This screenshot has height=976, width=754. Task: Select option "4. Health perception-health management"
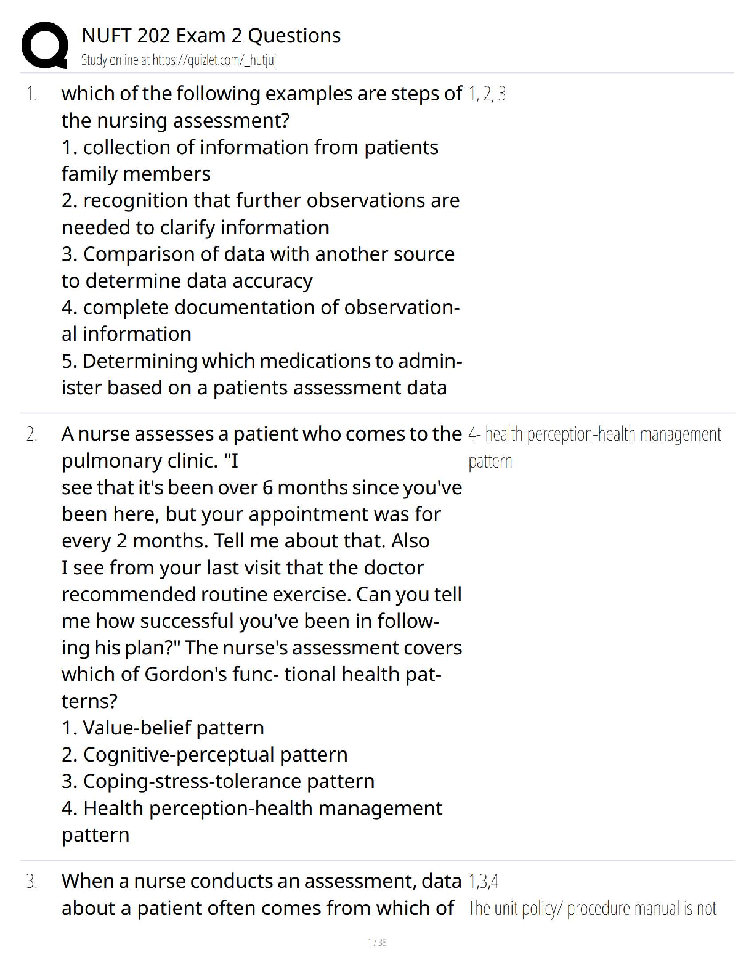coord(251,808)
